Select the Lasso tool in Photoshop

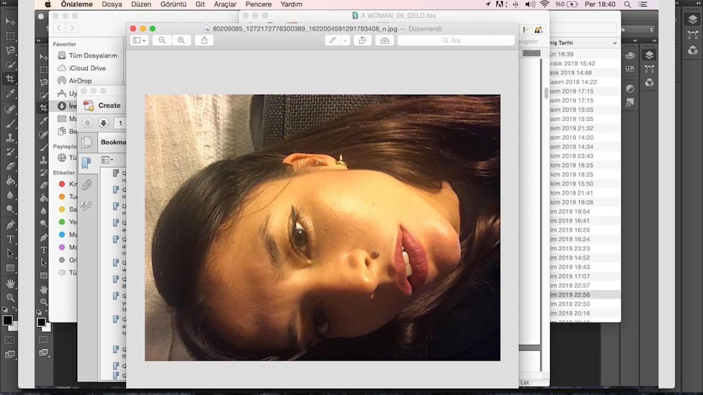coord(10,50)
